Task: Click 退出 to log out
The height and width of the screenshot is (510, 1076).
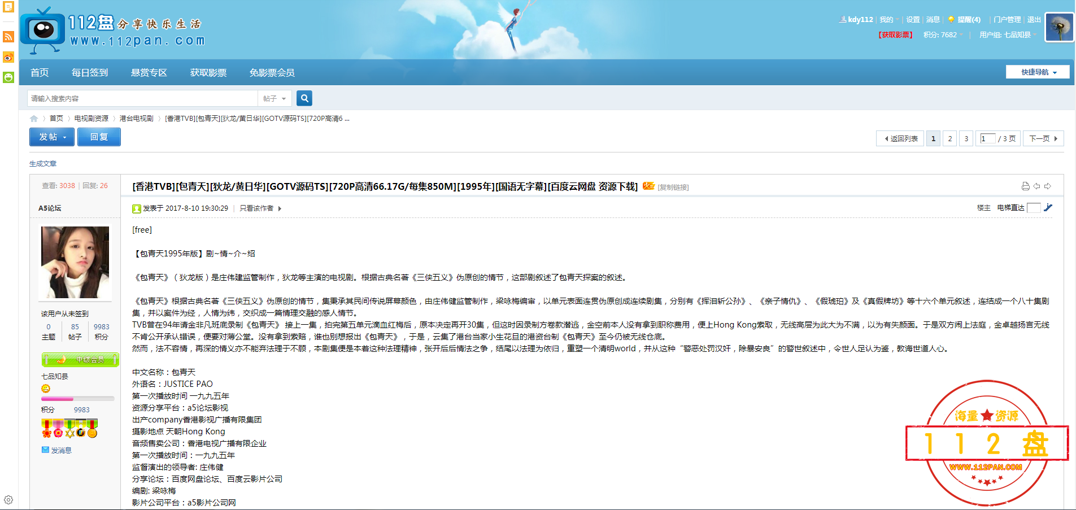Action: (x=1034, y=19)
